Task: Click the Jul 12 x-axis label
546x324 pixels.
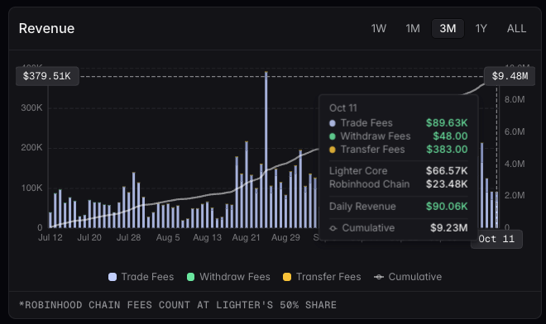Action: tap(50, 238)
